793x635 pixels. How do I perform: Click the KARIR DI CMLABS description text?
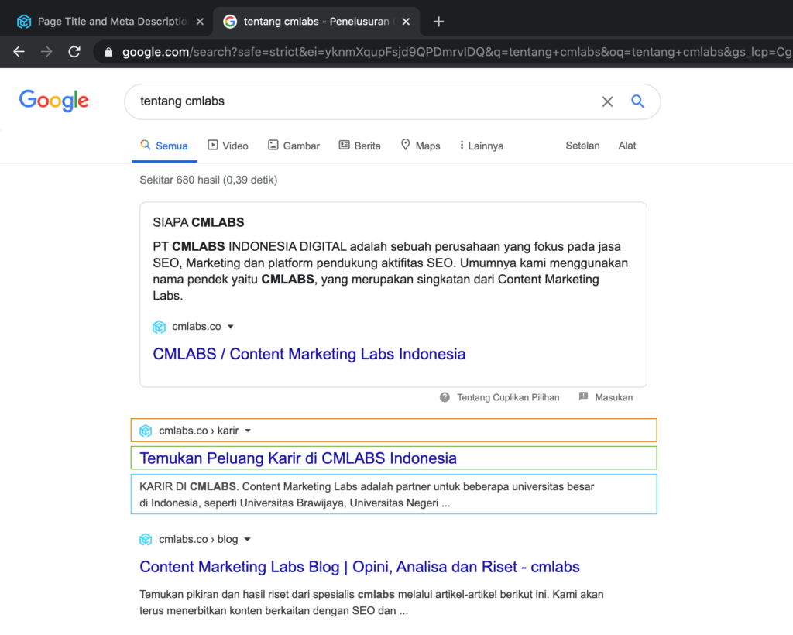point(367,495)
